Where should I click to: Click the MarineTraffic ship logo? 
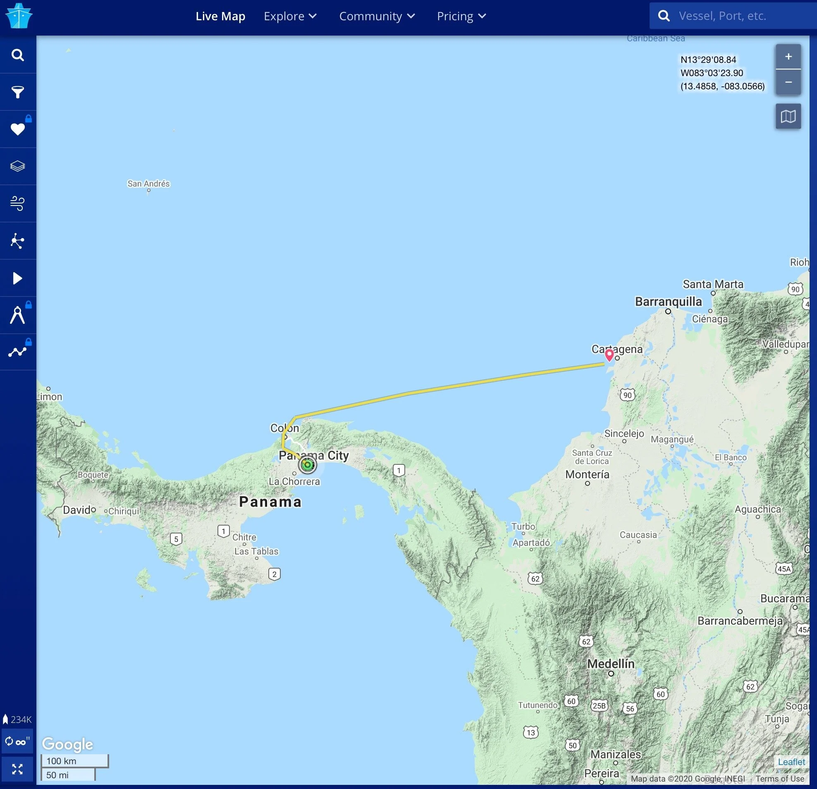pyautogui.click(x=18, y=16)
